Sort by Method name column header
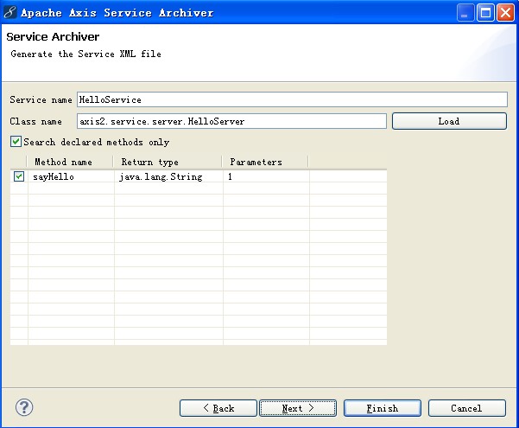This screenshot has width=519, height=428. tap(70, 162)
